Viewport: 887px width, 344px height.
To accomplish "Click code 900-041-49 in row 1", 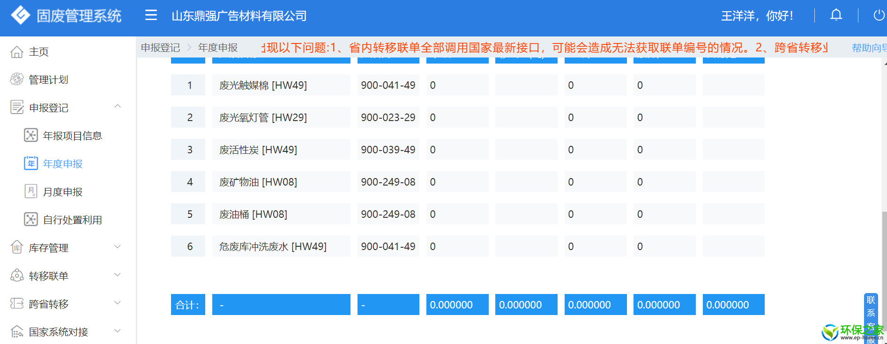I will (388, 85).
